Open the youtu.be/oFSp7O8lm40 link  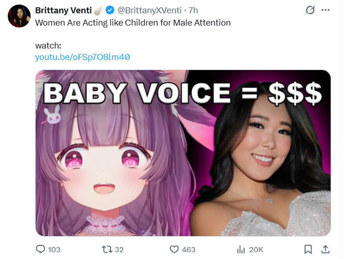(82, 57)
